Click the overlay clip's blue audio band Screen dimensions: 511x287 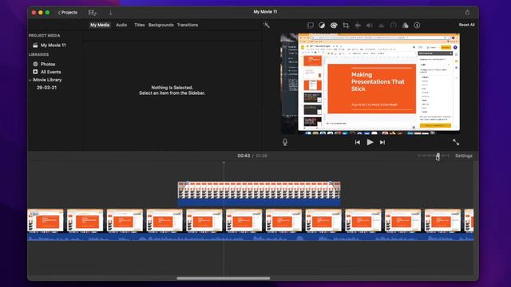pos(259,202)
